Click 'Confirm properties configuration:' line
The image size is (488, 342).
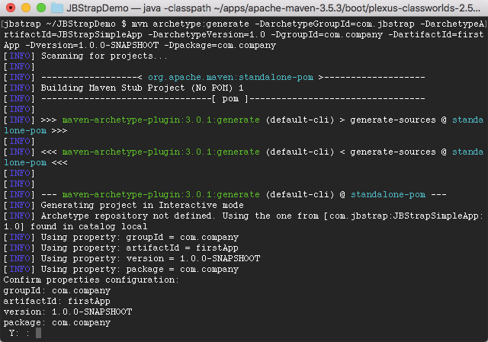point(91,280)
